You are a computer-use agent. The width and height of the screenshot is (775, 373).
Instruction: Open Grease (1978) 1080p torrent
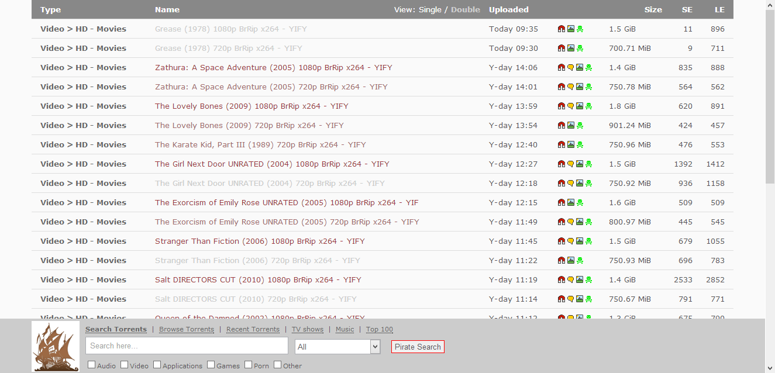(x=230, y=29)
